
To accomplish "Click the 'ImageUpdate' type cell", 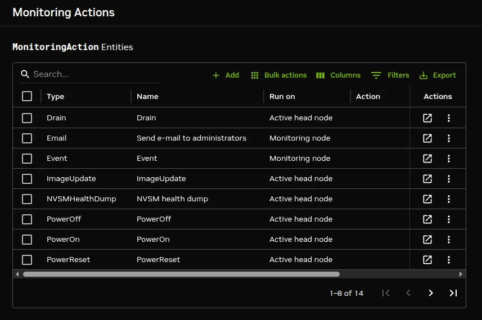I will (71, 179).
